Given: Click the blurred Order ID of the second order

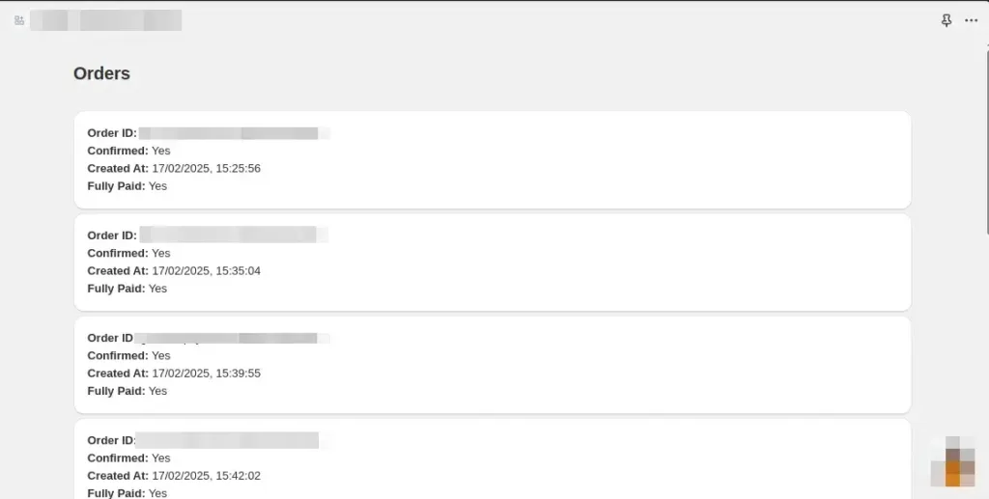Looking at the screenshot, I should tap(232, 236).
